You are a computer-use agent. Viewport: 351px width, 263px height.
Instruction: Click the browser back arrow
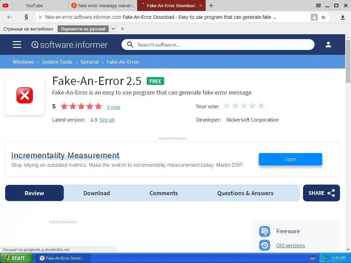coord(10,17)
